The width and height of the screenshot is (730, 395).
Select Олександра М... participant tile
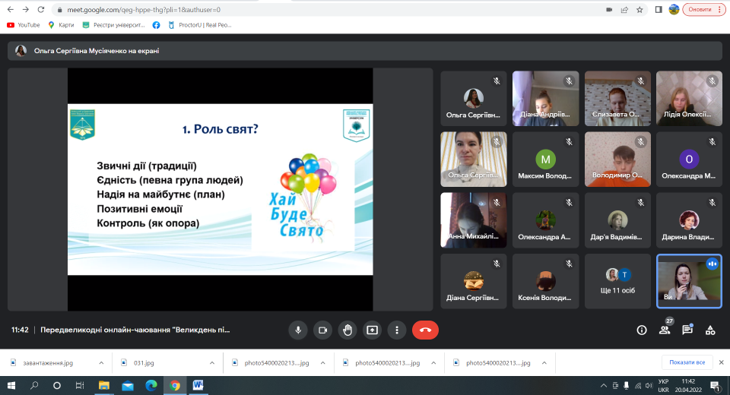689,159
